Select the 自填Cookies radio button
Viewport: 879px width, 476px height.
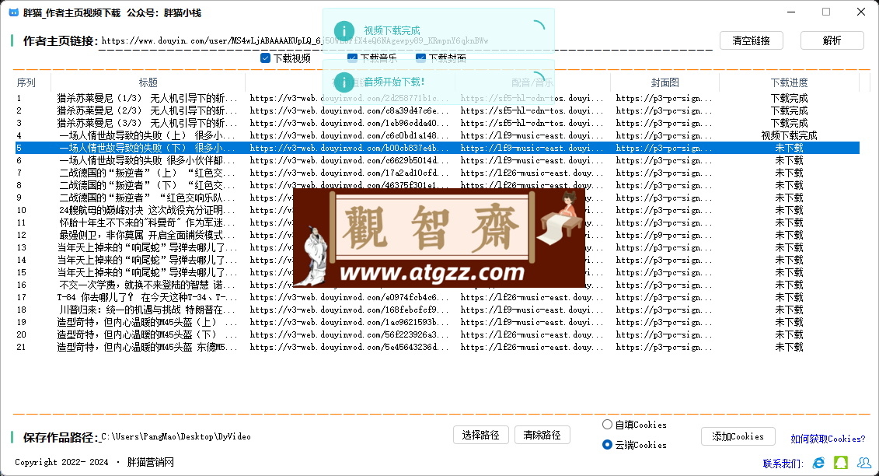607,425
